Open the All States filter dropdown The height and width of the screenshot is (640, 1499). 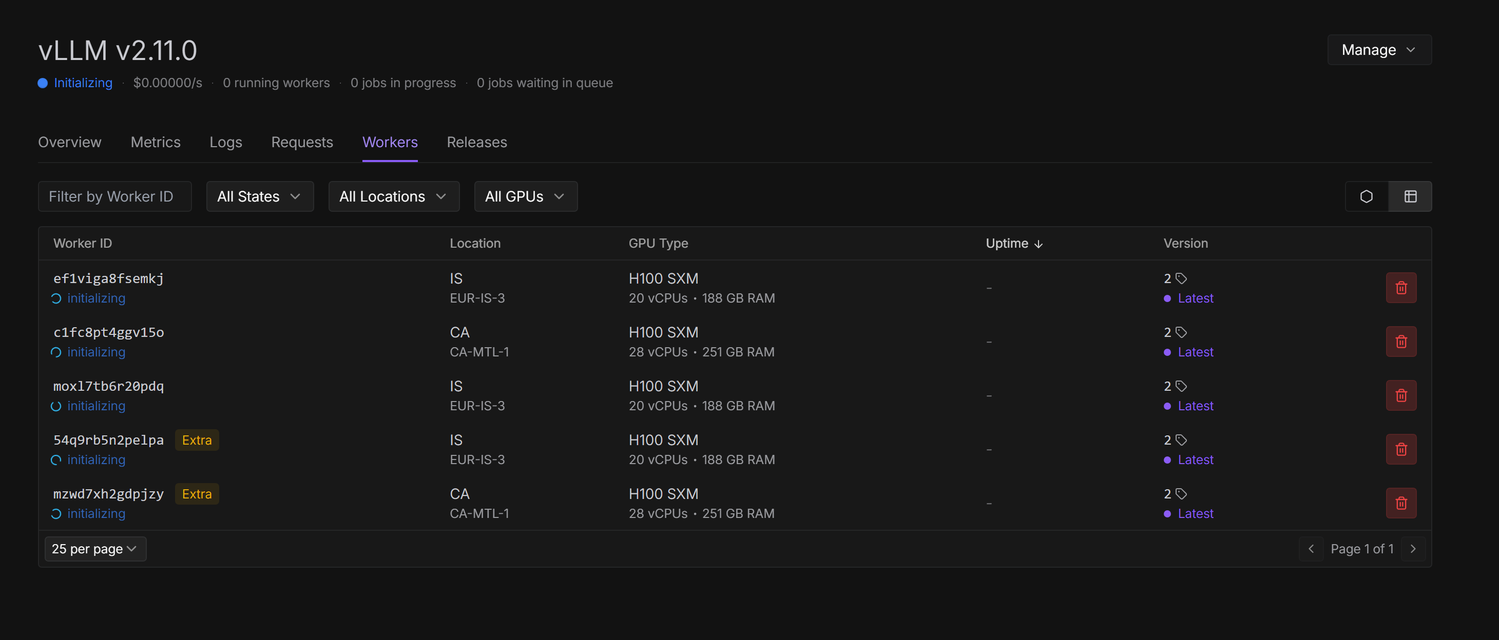(x=260, y=196)
